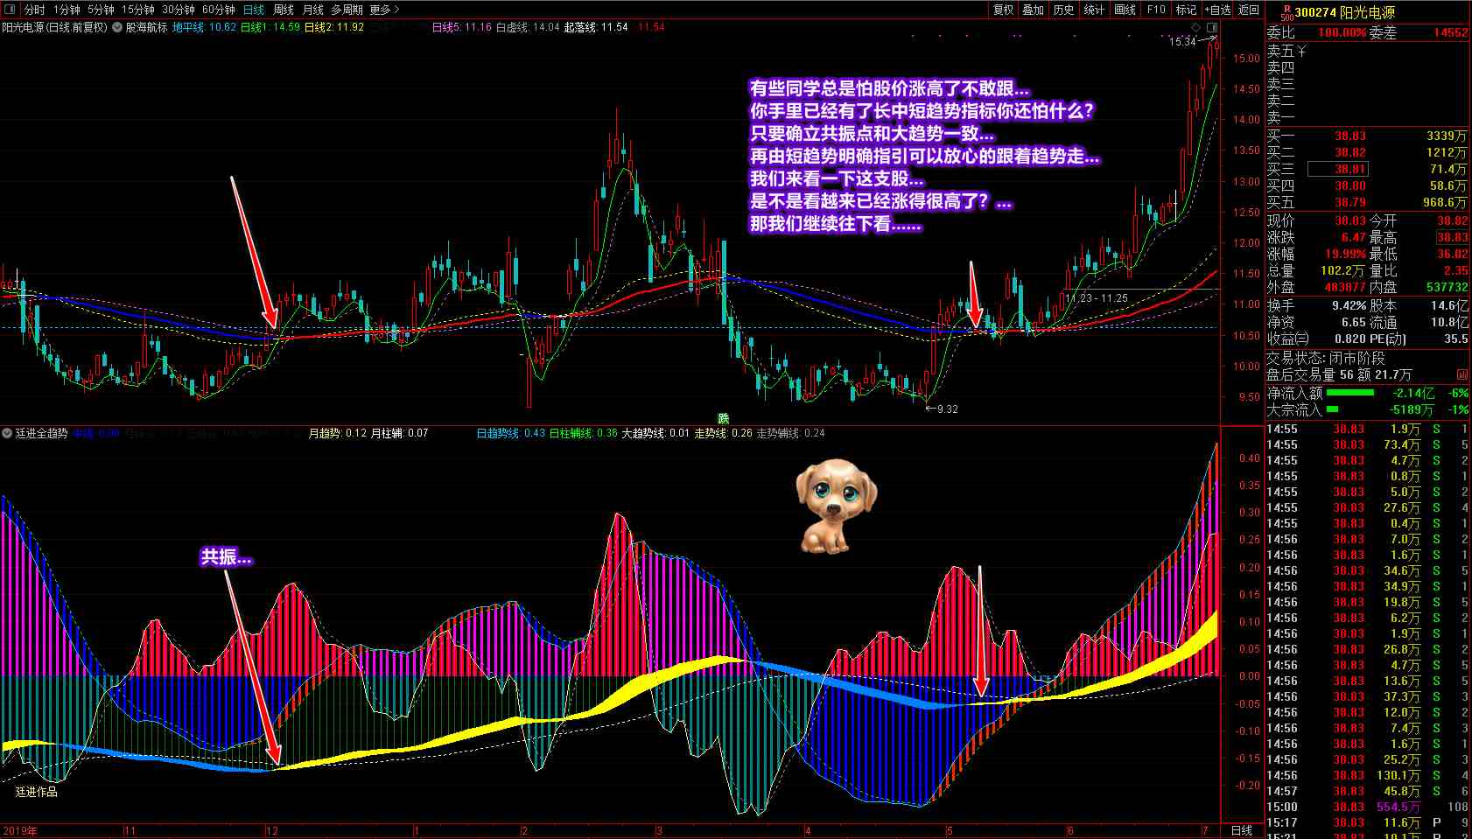Select the 买三 price 38.81 box
1472x839 pixels.
[1337, 169]
